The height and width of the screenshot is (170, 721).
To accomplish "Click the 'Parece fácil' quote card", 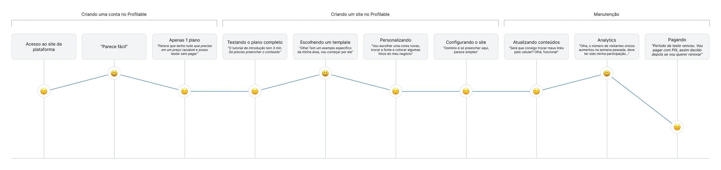I will tap(114, 47).
